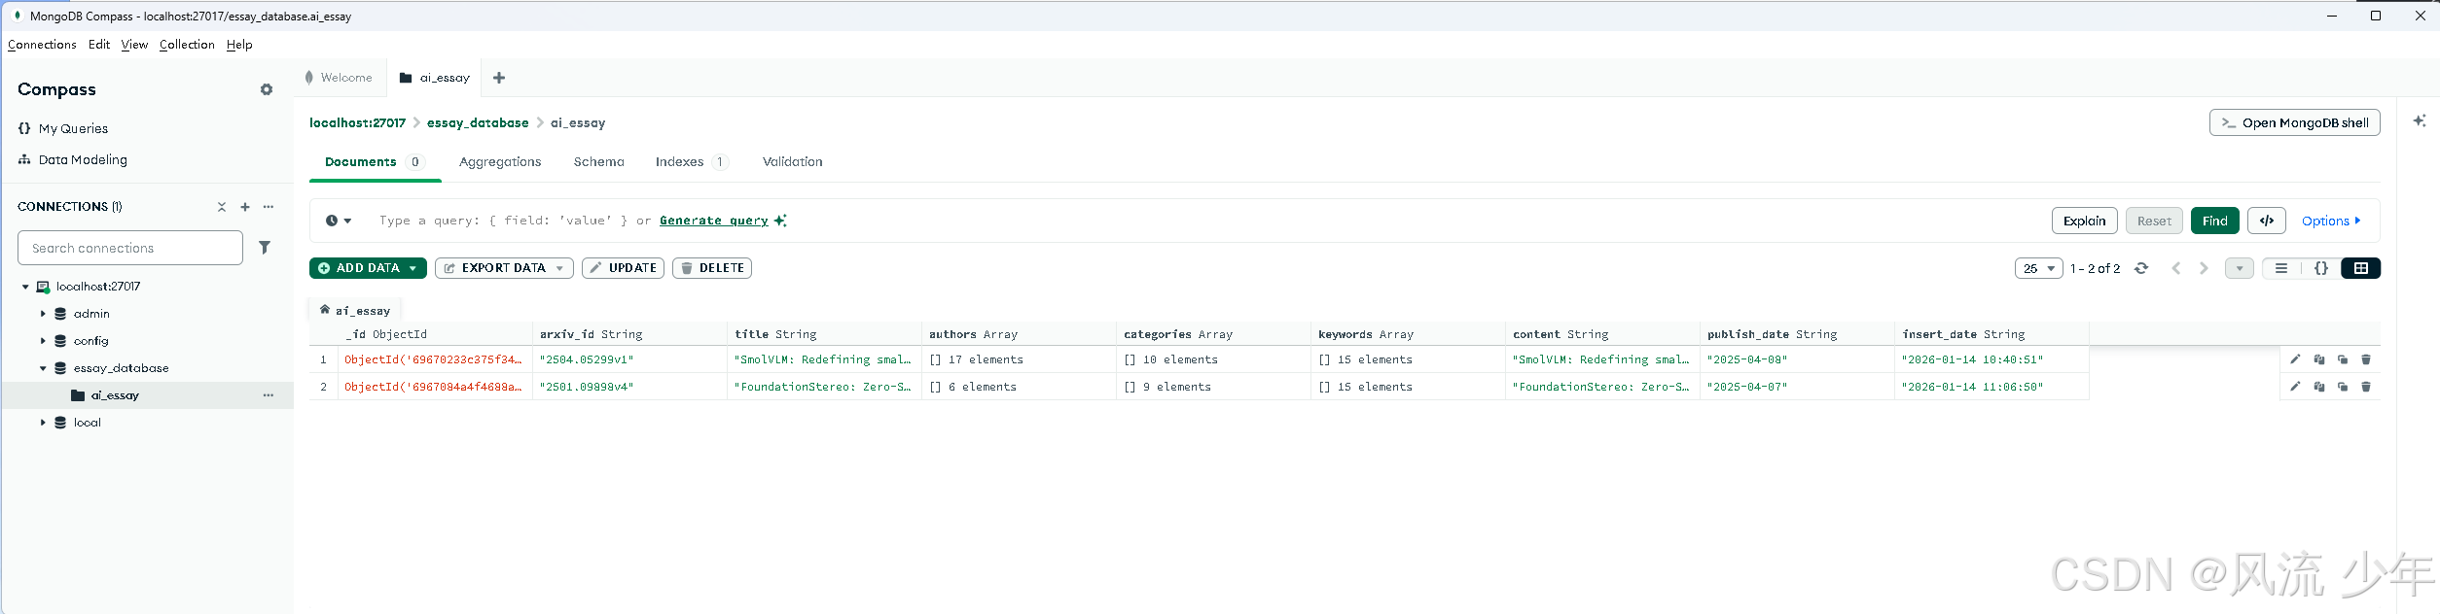Open the ADD DATA dropdown
The width and height of the screenshot is (2440, 614).
(x=368, y=268)
